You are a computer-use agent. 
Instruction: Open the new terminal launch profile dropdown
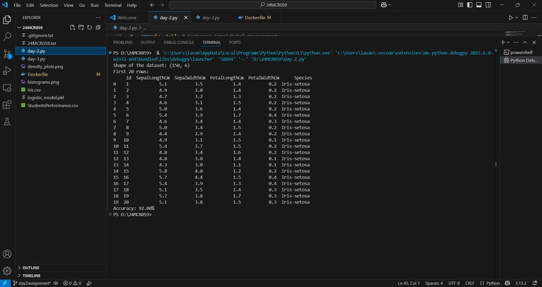tap(508, 42)
